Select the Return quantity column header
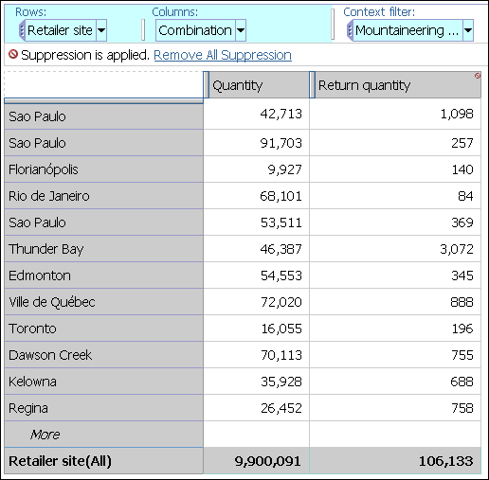Viewport: 489px width, 480px height. (x=398, y=85)
